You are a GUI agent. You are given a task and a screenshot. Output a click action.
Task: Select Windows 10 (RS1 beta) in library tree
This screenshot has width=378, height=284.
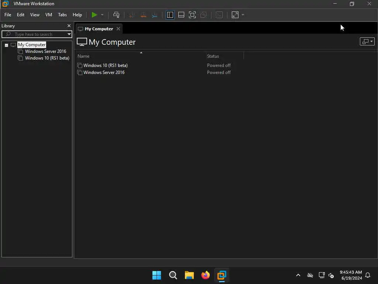(47, 58)
